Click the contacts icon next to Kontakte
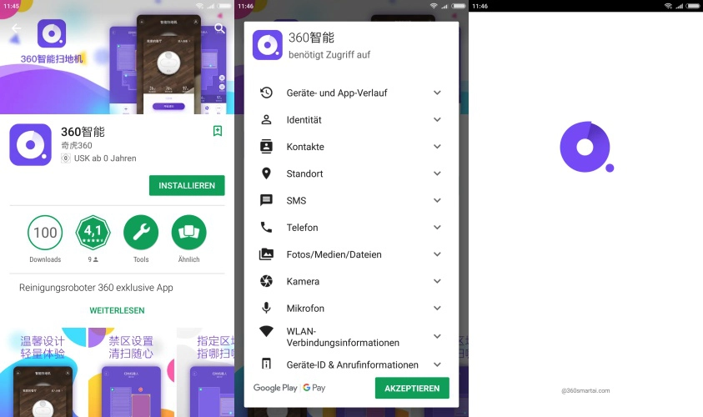Screen dimensions: 703x417 pos(266,147)
